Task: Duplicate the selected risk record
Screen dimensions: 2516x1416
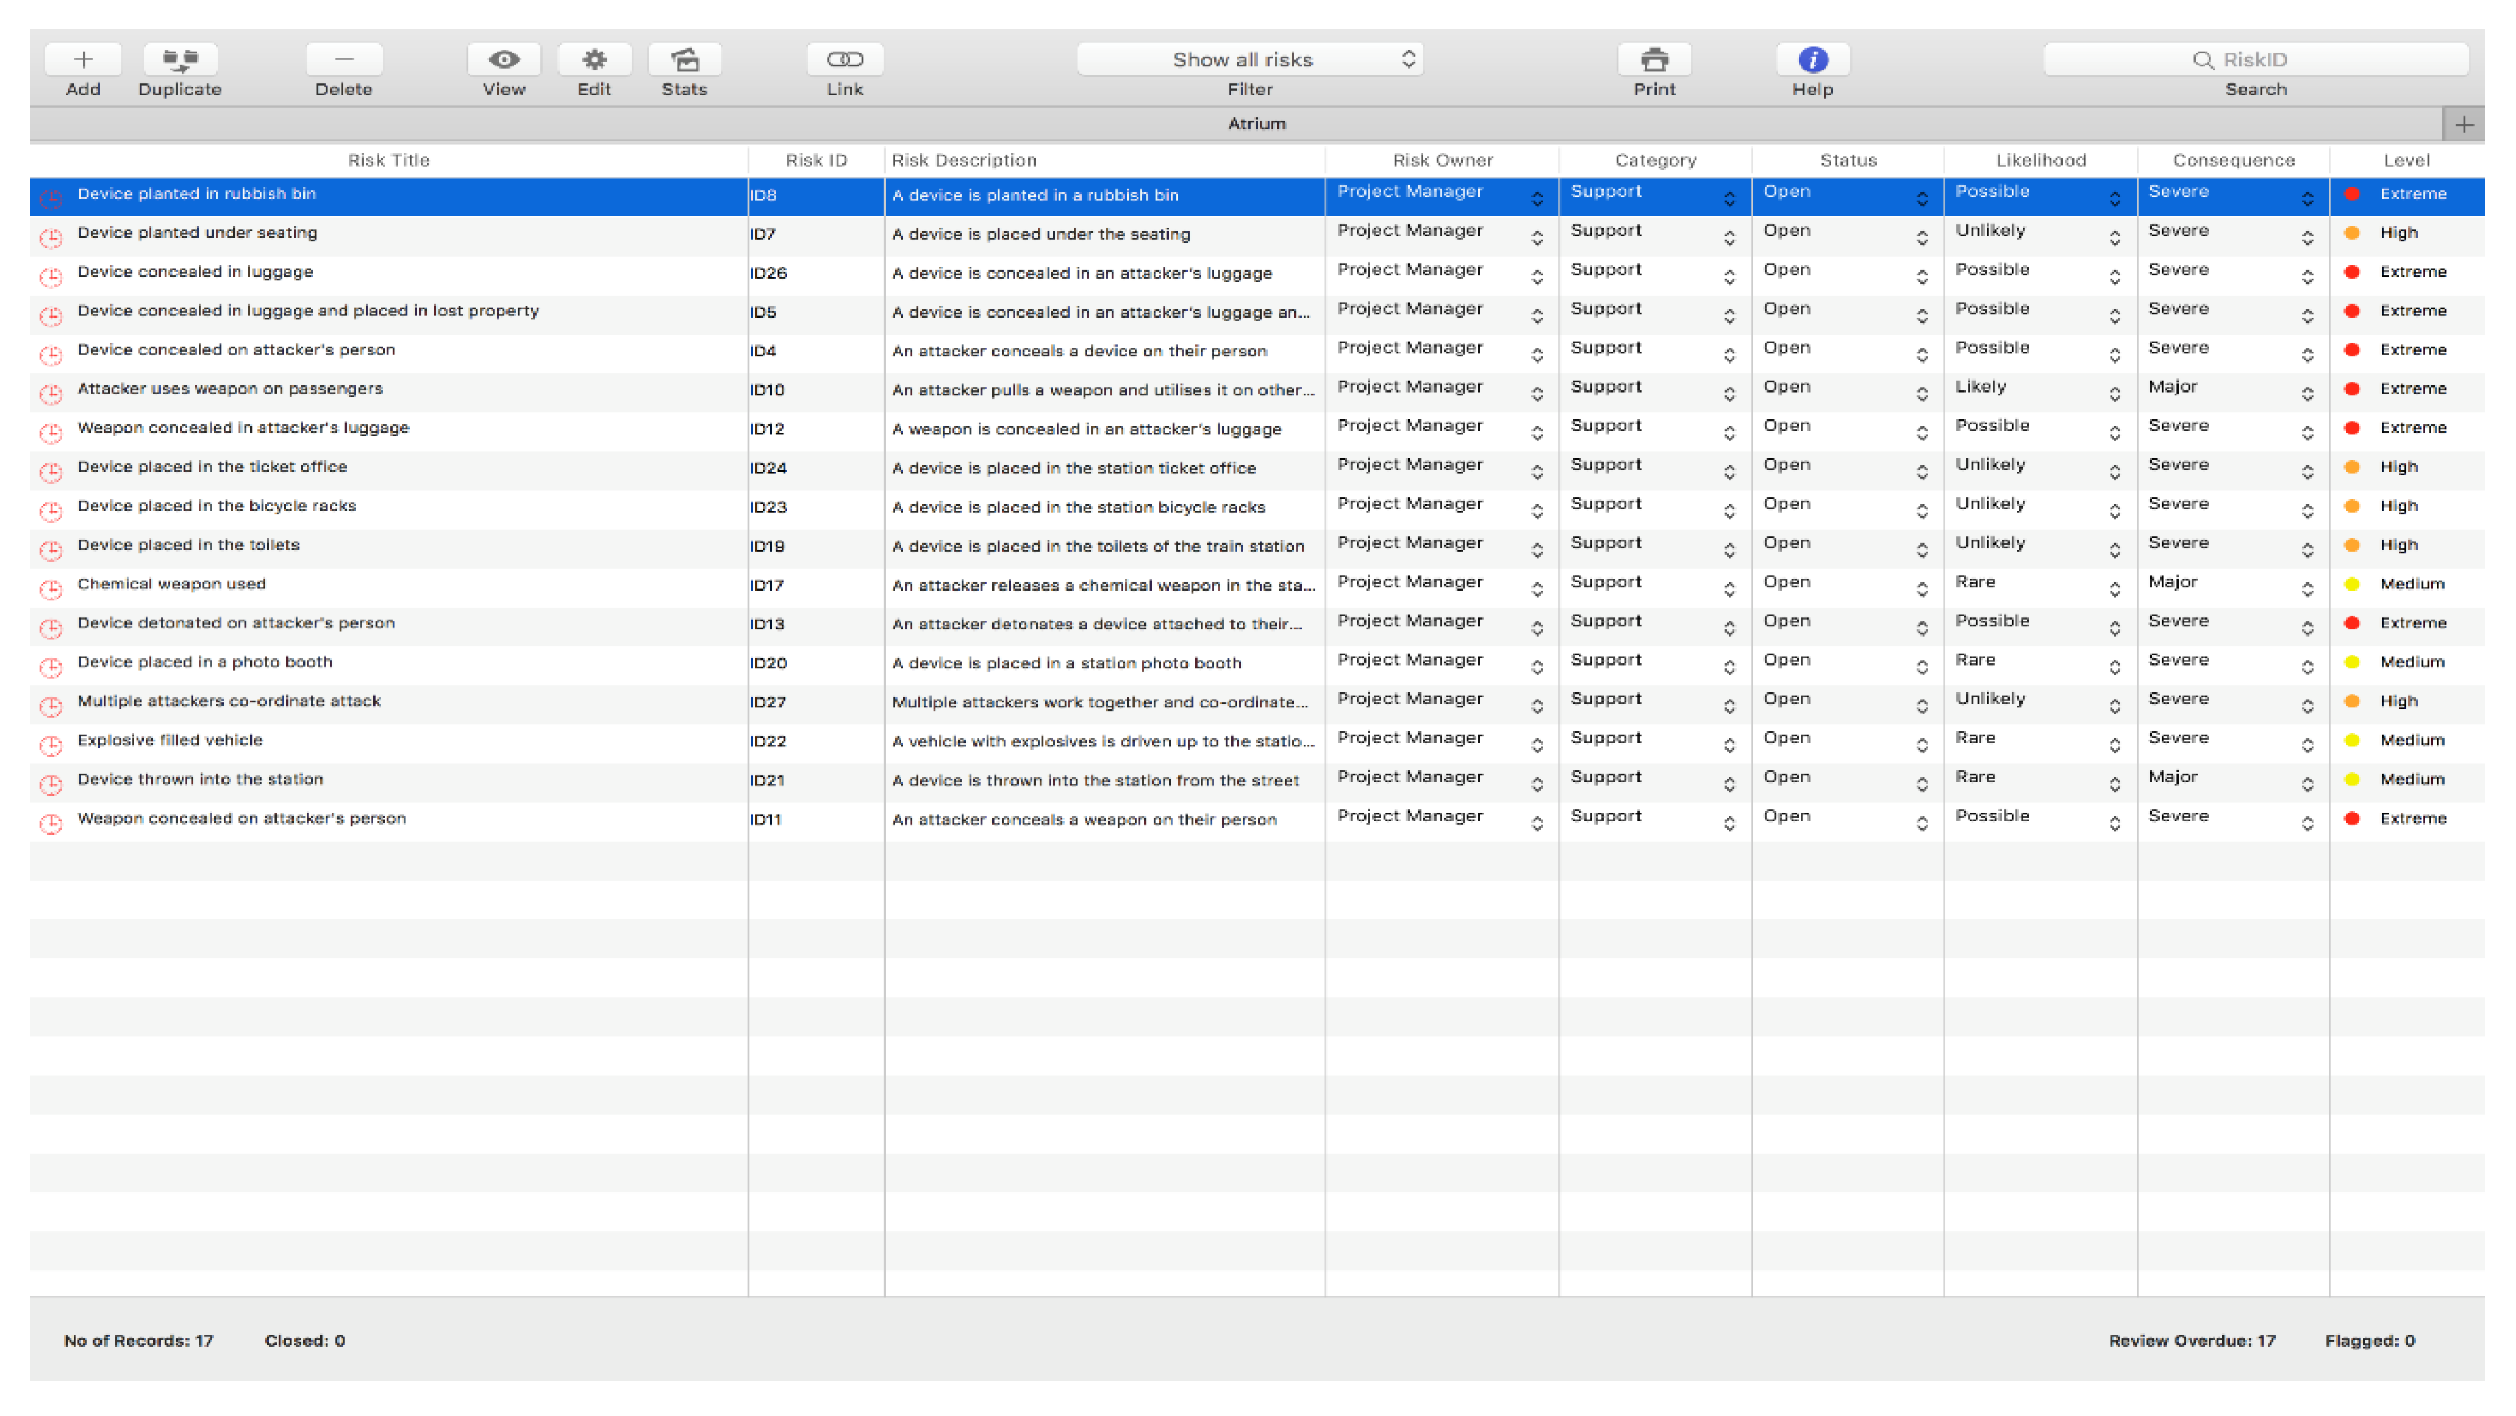Action: pyautogui.click(x=180, y=59)
